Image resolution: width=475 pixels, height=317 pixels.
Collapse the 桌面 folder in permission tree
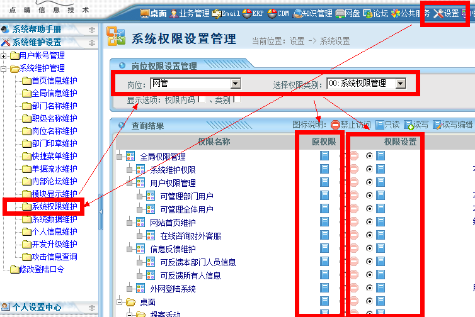120,303
